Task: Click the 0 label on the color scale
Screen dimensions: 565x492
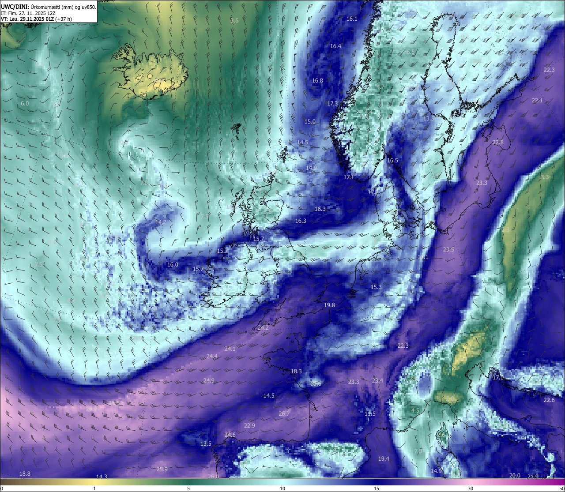Action: point(2,488)
